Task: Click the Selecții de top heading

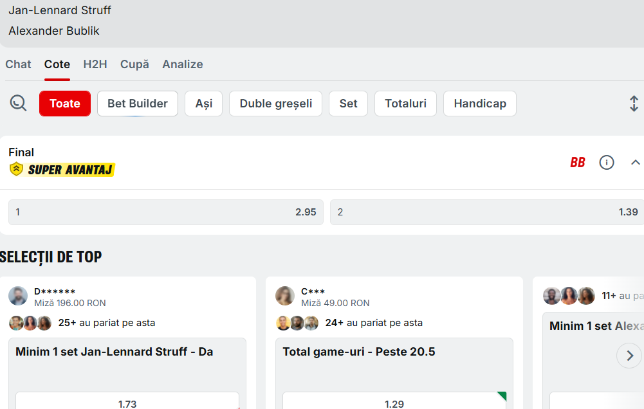Action: pos(51,257)
